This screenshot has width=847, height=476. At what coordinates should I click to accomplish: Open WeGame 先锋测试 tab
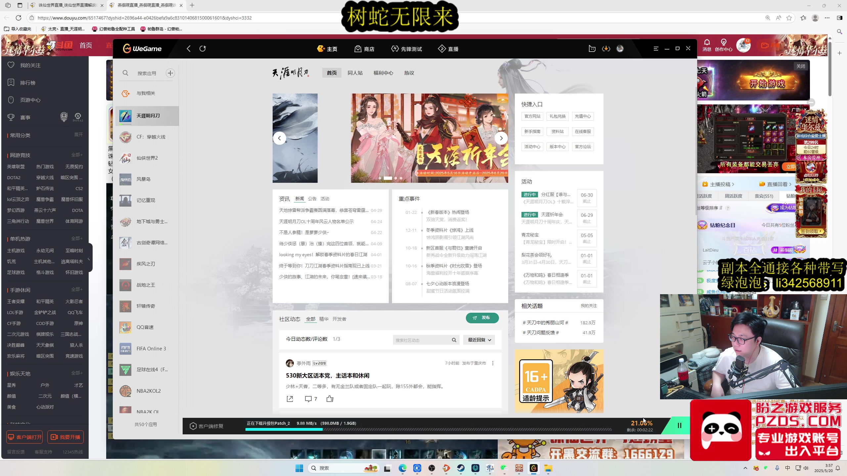406,49
